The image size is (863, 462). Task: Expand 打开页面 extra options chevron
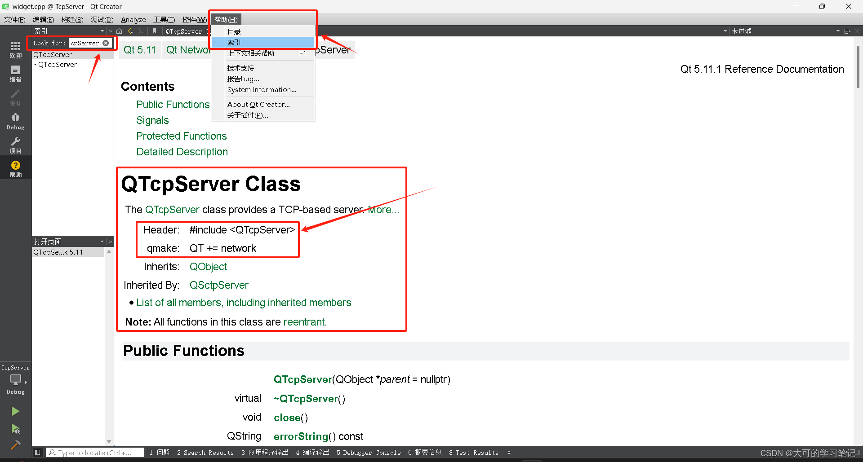point(110,242)
